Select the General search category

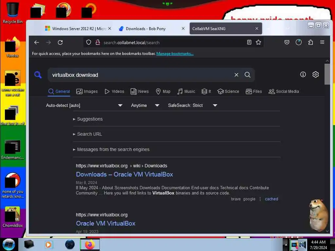[x=59, y=92]
